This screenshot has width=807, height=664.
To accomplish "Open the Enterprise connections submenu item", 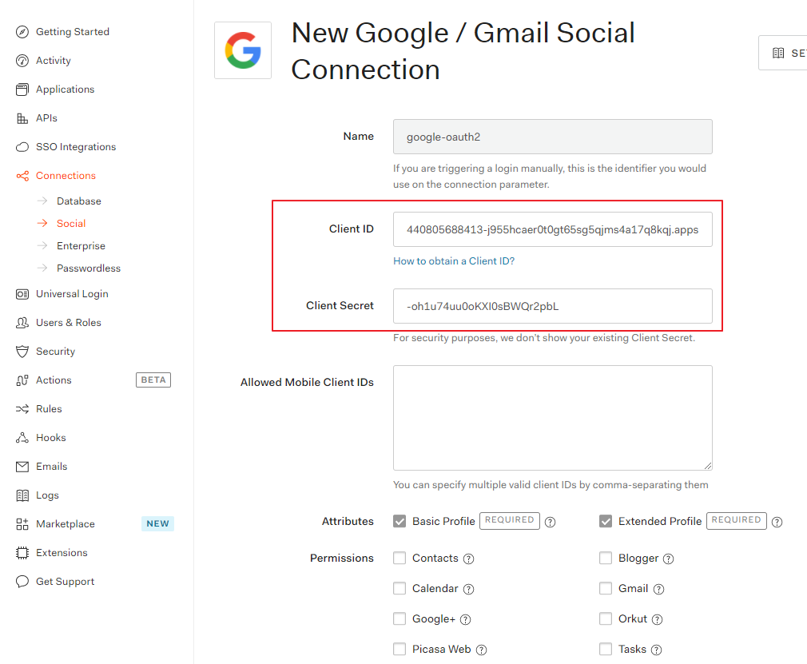I will tap(81, 246).
